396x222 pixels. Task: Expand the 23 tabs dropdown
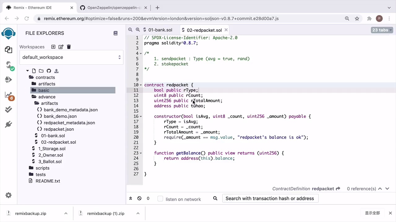coord(382,30)
